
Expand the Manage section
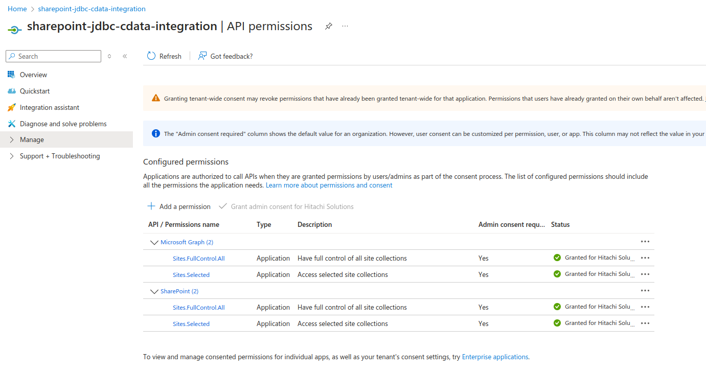(66, 139)
